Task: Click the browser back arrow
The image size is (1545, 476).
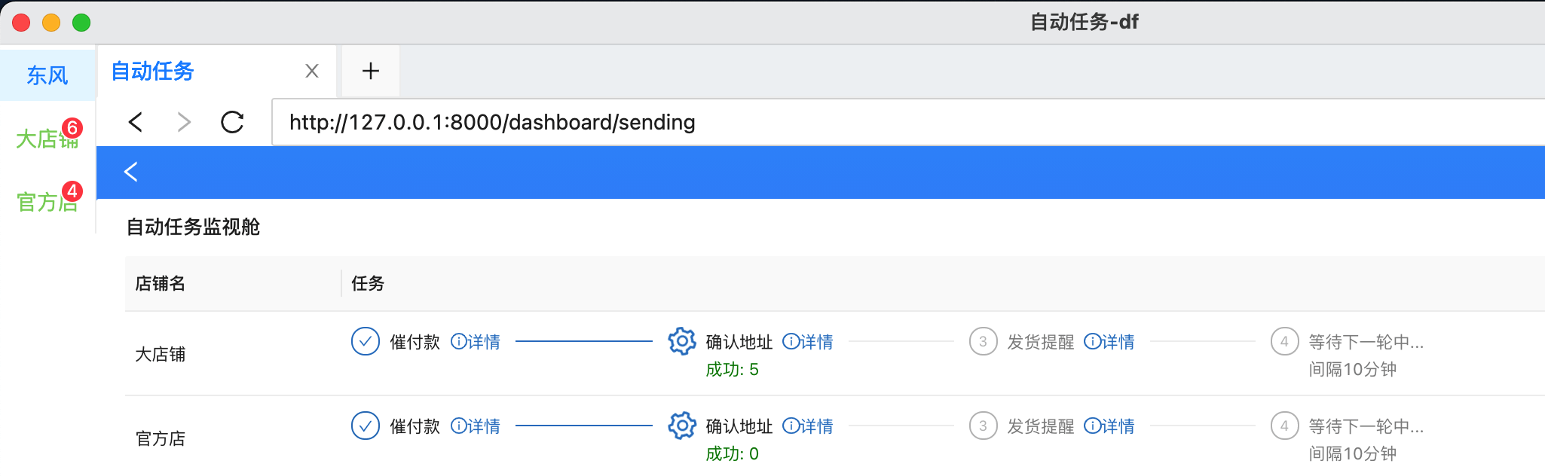Action: click(136, 122)
